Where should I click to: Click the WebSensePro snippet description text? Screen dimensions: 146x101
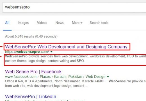coord(76,59)
